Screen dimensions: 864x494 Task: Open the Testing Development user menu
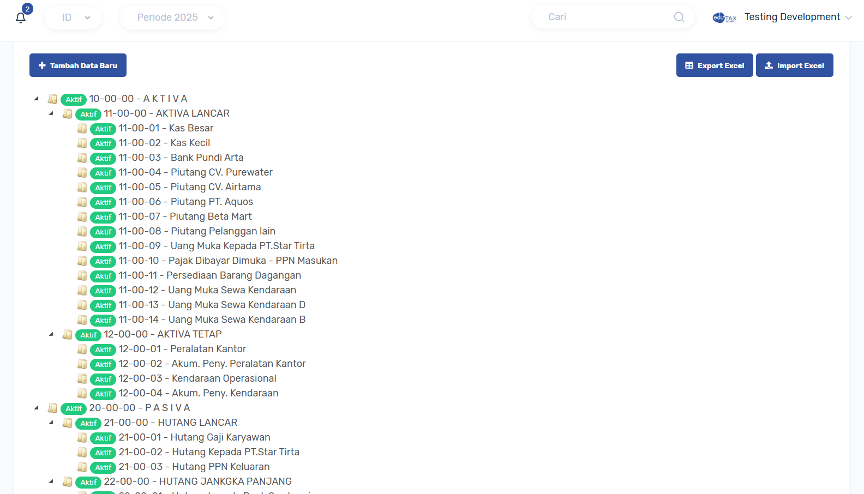pos(797,17)
